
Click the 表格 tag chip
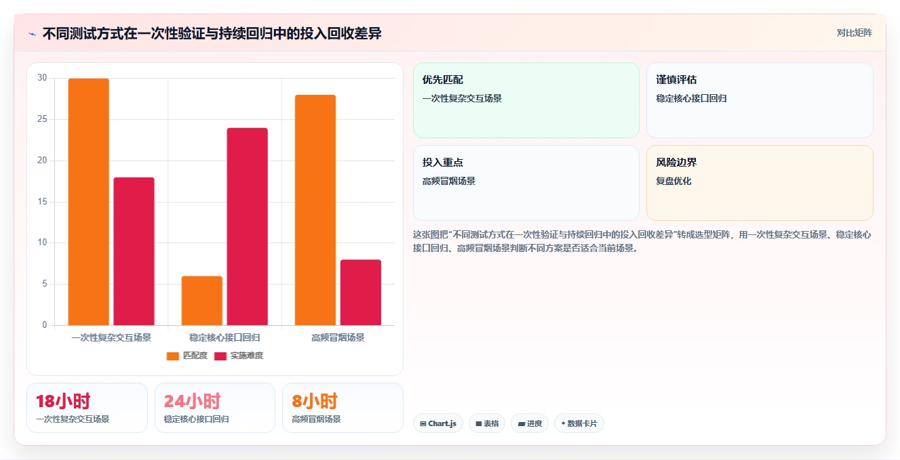pos(487,423)
